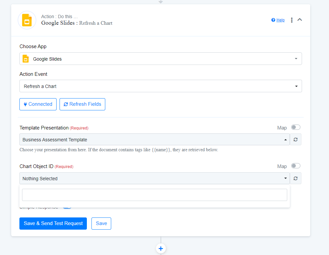The image size is (329, 255).
Task: Open the Choose App dropdown
Action: coord(161,59)
